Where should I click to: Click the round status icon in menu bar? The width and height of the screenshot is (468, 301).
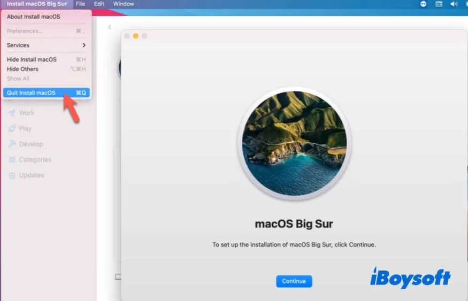(x=423, y=4)
